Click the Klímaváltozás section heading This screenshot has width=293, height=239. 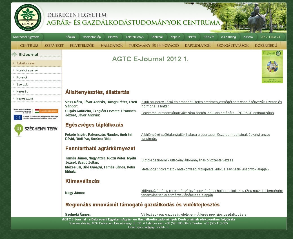point(82,181)
